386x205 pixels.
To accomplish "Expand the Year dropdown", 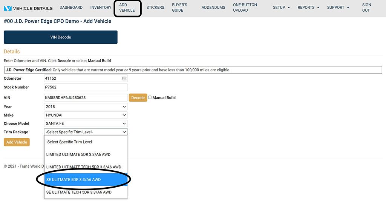I will click(86, 106).
